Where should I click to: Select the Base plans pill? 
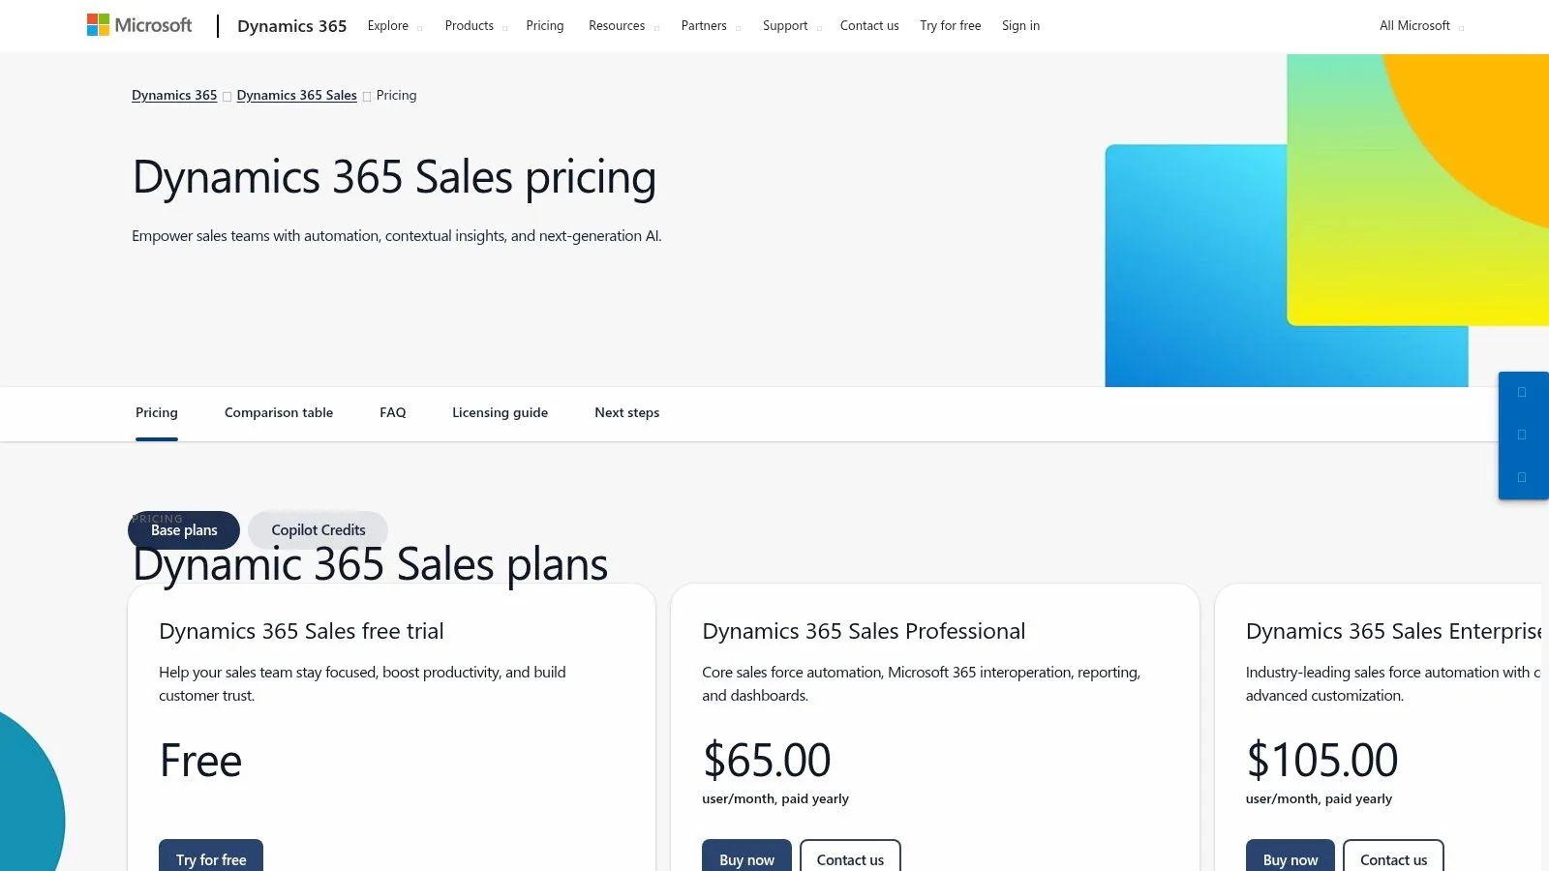[184, 530]
